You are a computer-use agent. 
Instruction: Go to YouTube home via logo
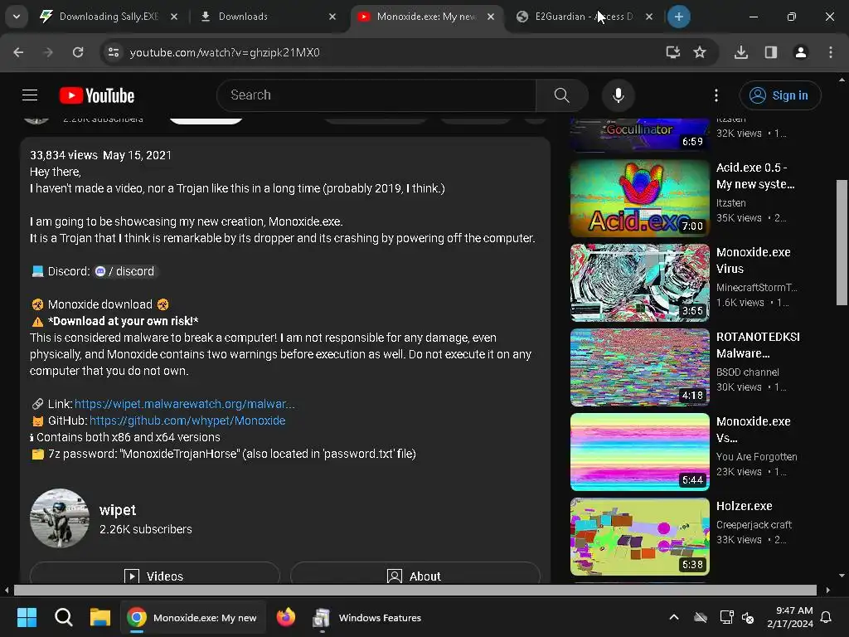point(97,95)
